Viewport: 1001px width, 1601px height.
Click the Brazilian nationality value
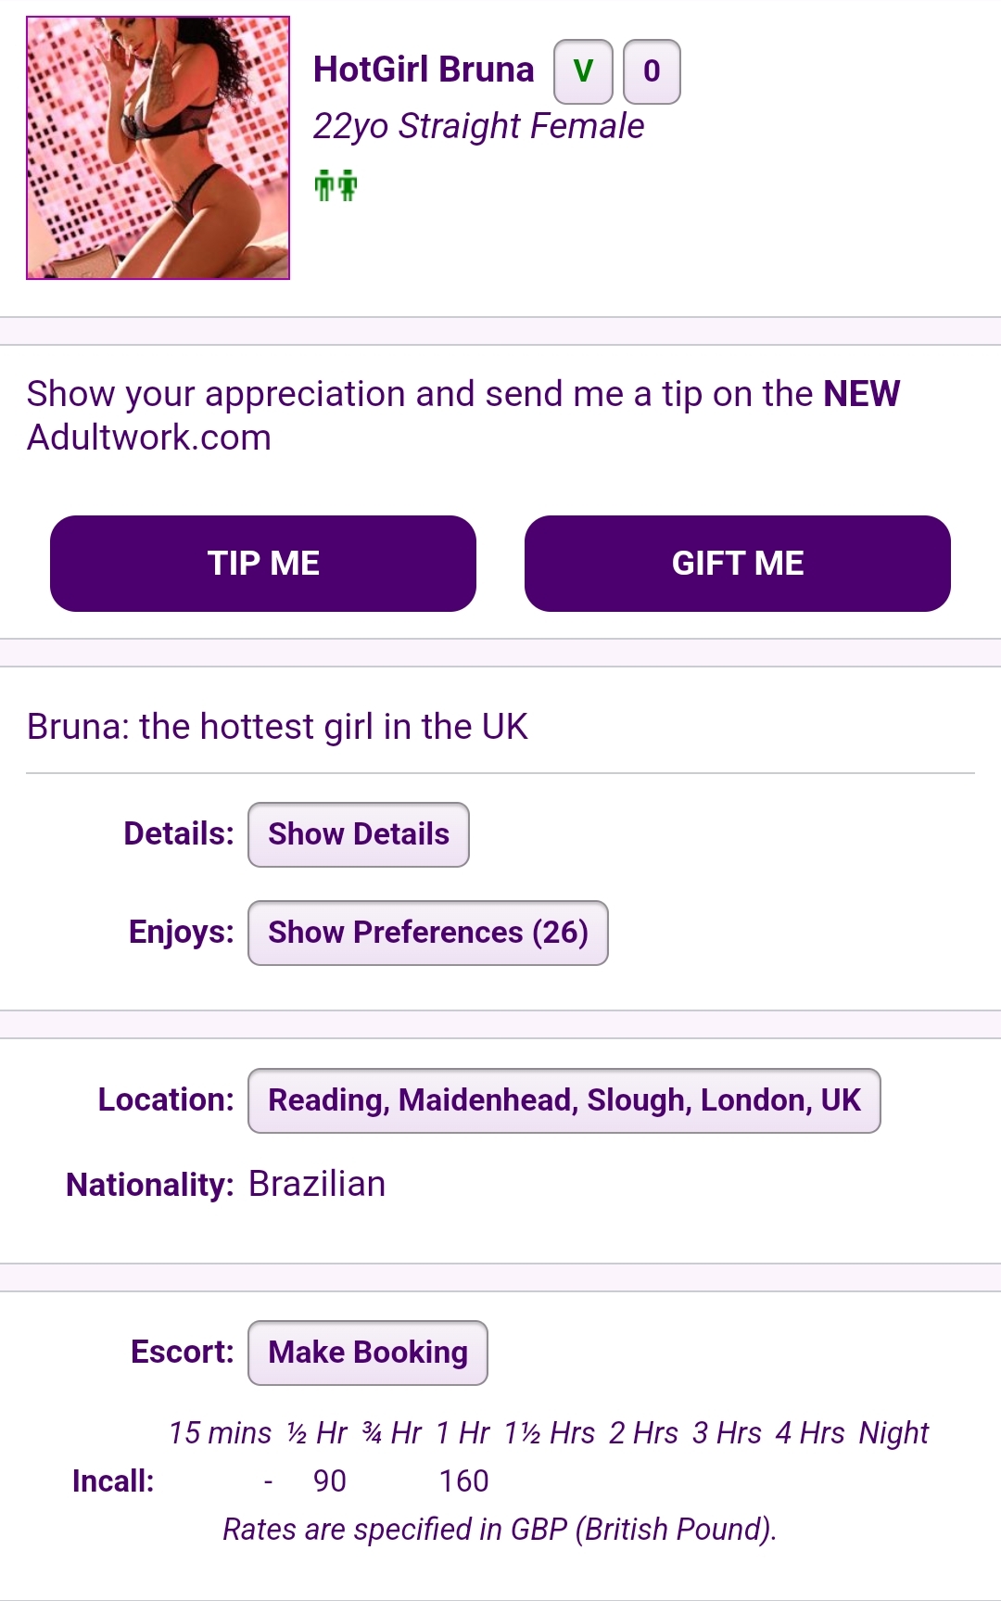coord(317,1185)
